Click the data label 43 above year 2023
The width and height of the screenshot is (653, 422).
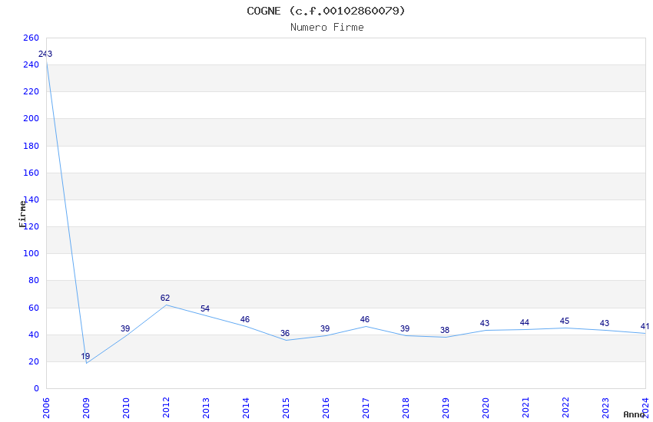coord(605,323)
